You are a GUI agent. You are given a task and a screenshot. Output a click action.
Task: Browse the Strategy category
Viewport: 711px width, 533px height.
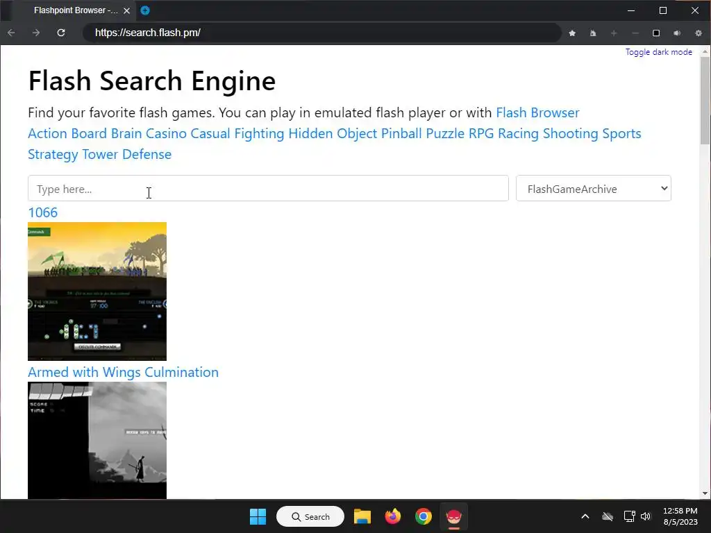[x=53, y=154]
